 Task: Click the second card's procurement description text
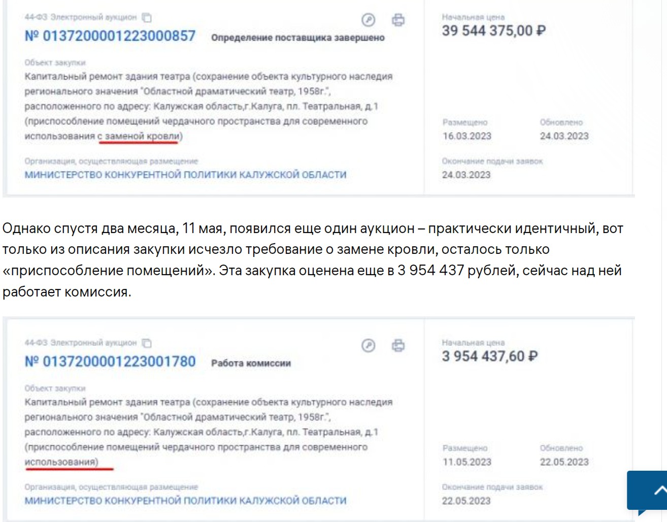tap(208, 432)
